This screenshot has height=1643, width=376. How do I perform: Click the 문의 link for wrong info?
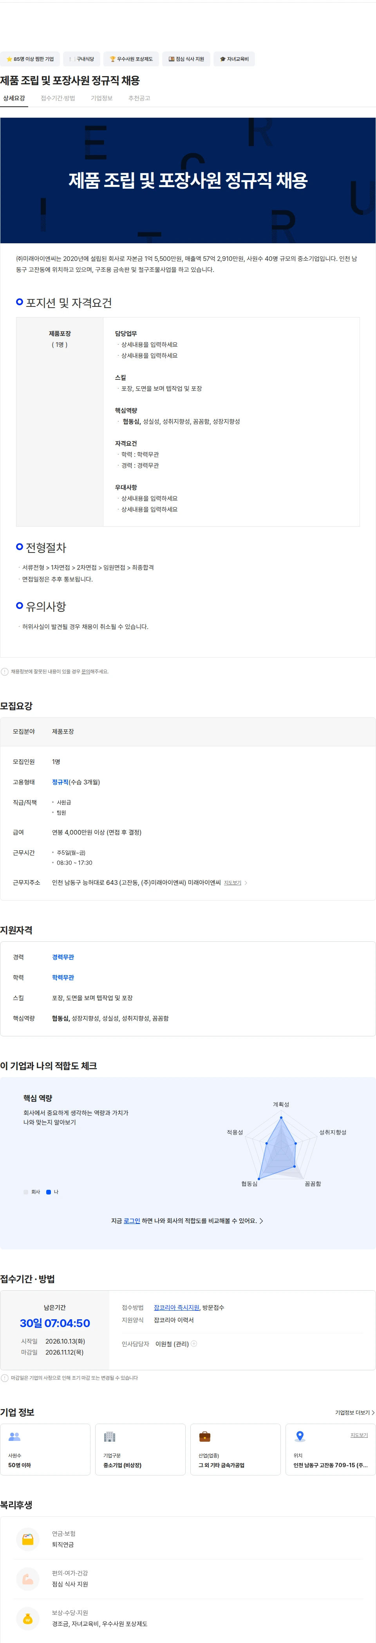(x=86, y=671)
